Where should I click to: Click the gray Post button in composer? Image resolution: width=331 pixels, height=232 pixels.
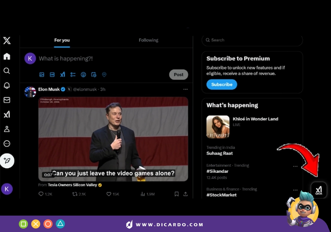click(x=179, y=75)
